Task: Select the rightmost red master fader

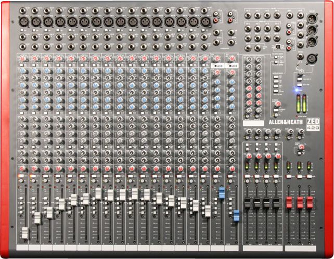Action: pos(310,202)
